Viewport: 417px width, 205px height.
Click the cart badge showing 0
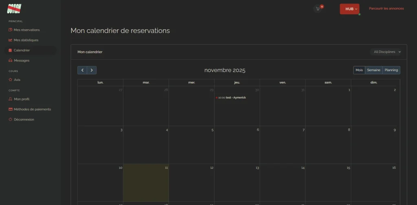click(x=322, y=7)
